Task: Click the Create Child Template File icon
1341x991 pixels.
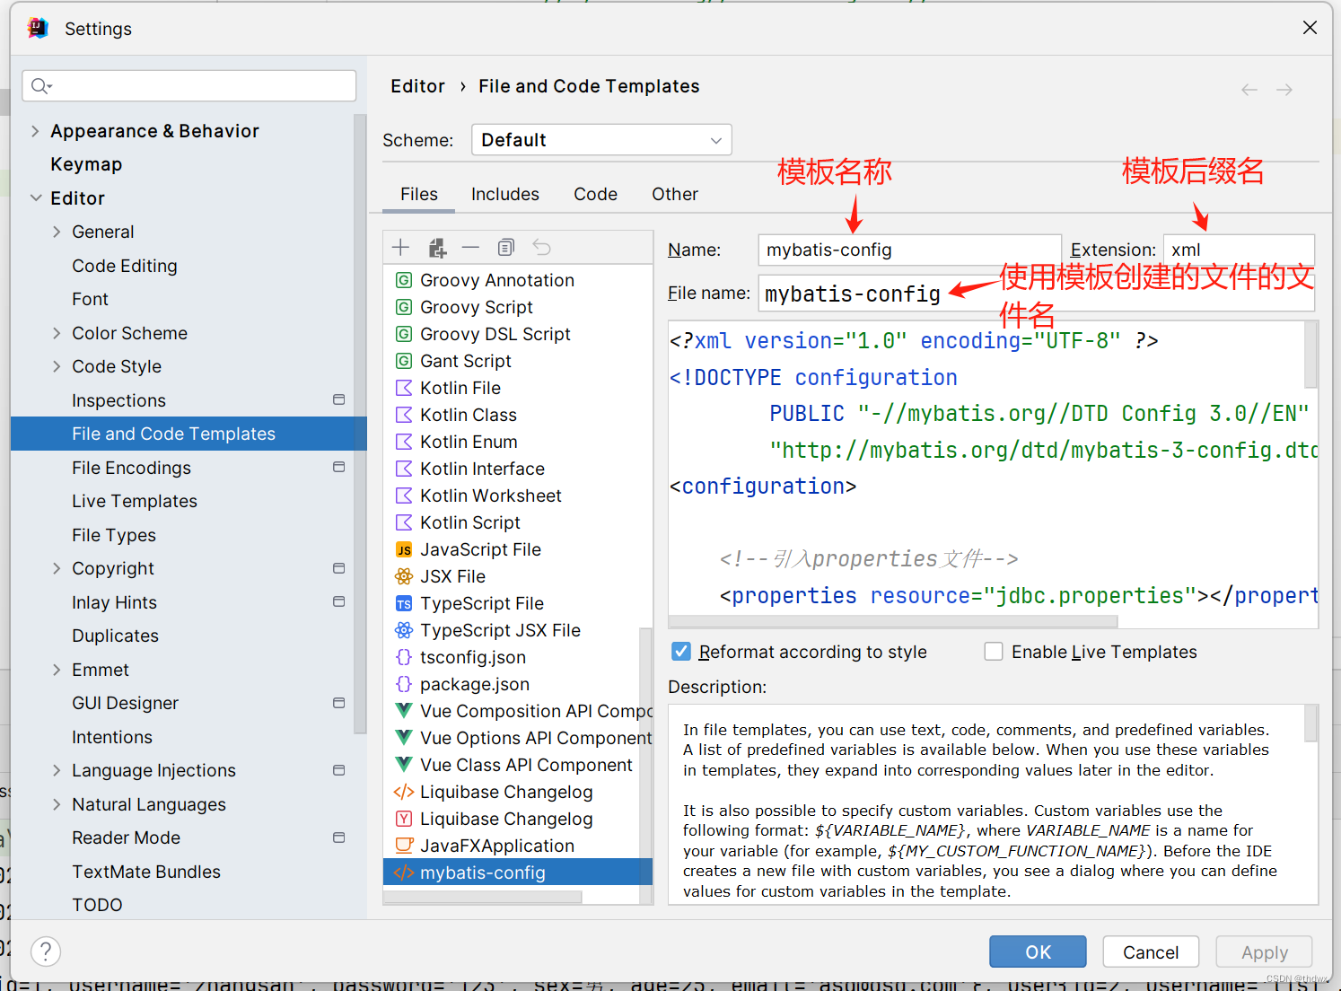Action: (x=436, y=248)
